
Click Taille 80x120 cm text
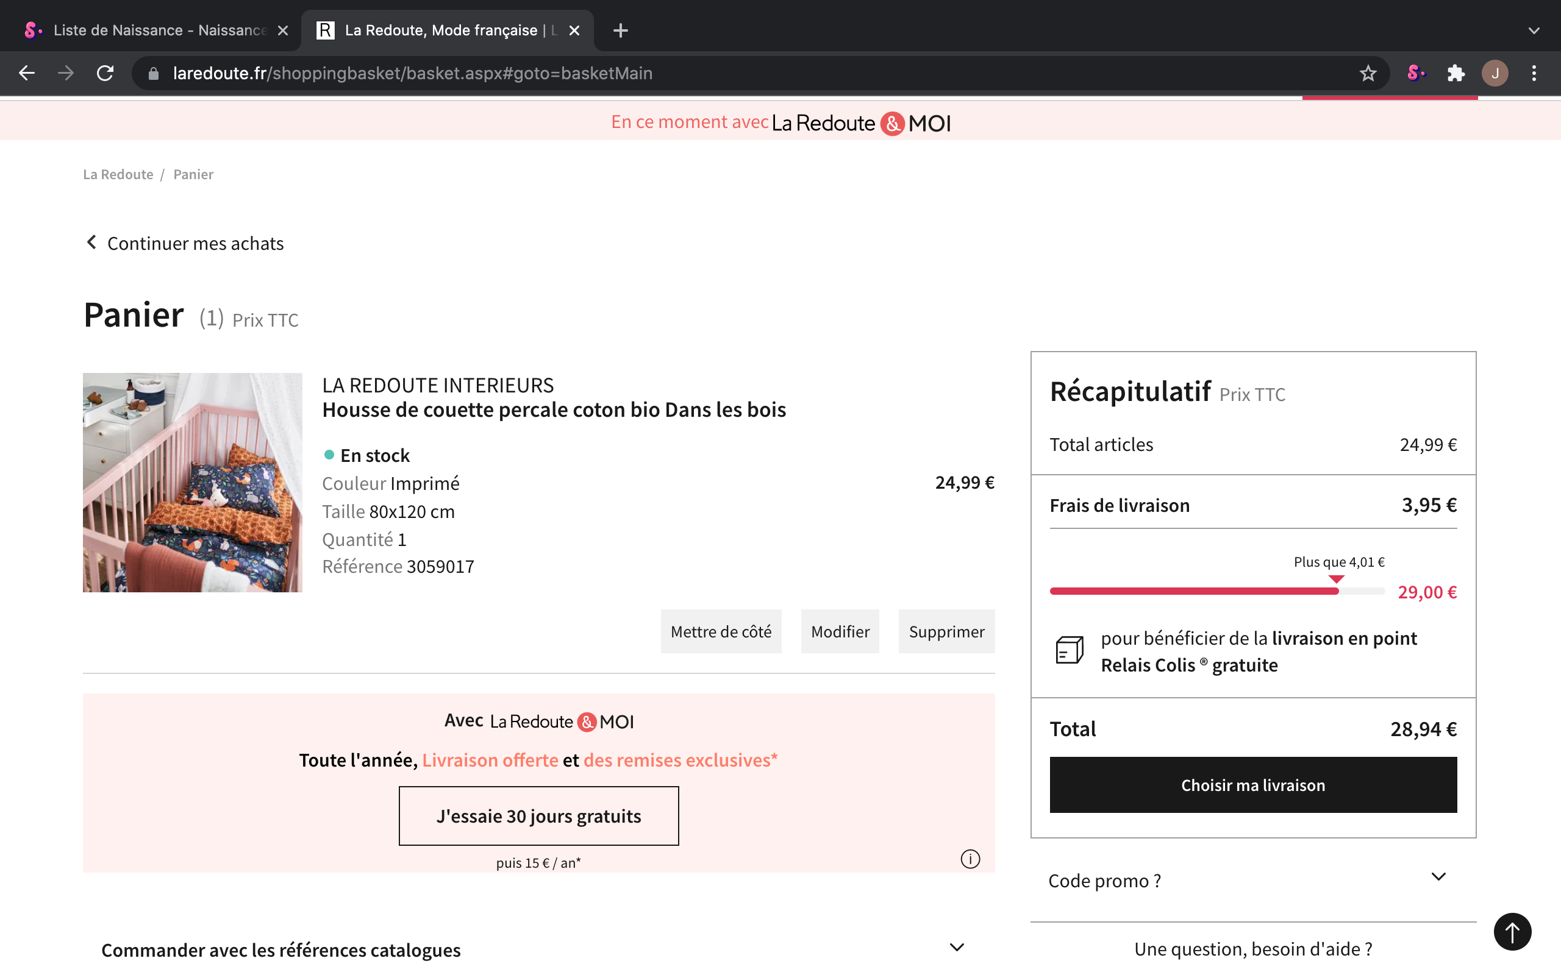[x=388, y=511]
